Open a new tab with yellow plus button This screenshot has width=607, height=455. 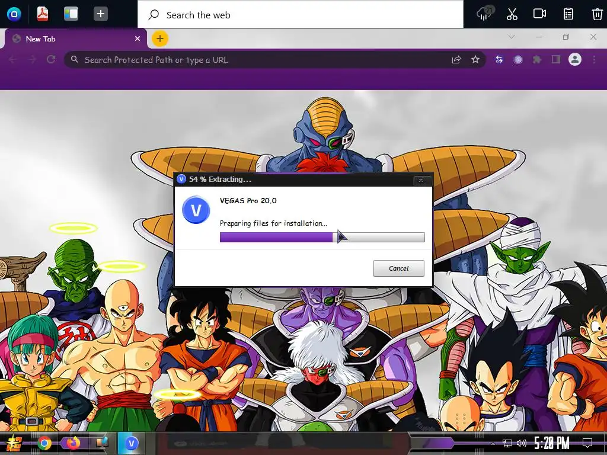point(160,39)
